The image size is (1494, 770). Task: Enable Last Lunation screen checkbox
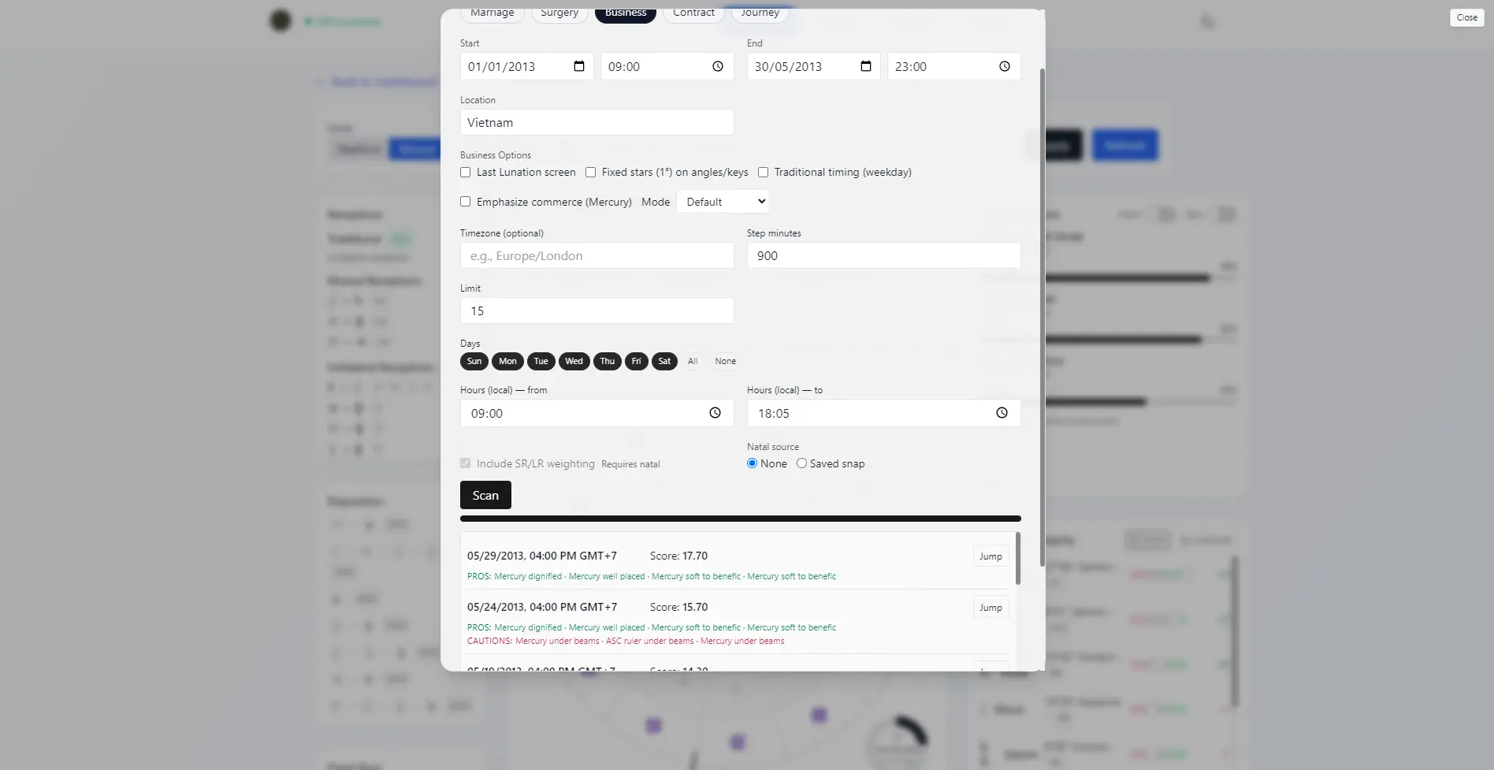tap(466, 172)
